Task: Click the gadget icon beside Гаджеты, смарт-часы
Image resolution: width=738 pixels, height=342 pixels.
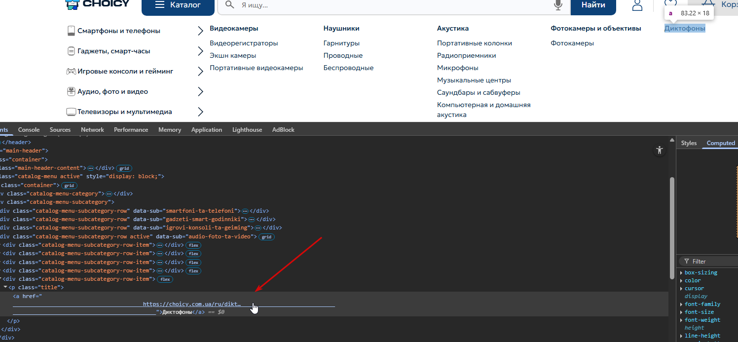Action: click(x=71, y=51)
